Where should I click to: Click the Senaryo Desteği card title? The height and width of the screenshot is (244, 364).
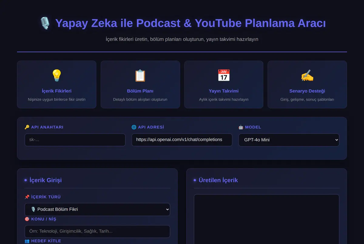click(307, 91)
